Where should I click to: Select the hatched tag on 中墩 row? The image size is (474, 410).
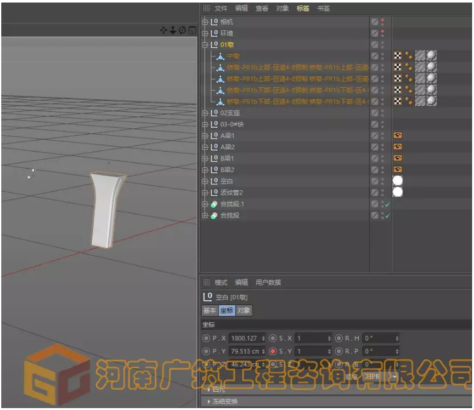tap(420, 56)
